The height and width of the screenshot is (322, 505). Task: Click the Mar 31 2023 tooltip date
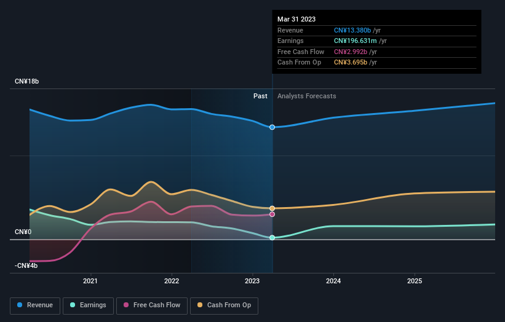click(x=296, y=19)
